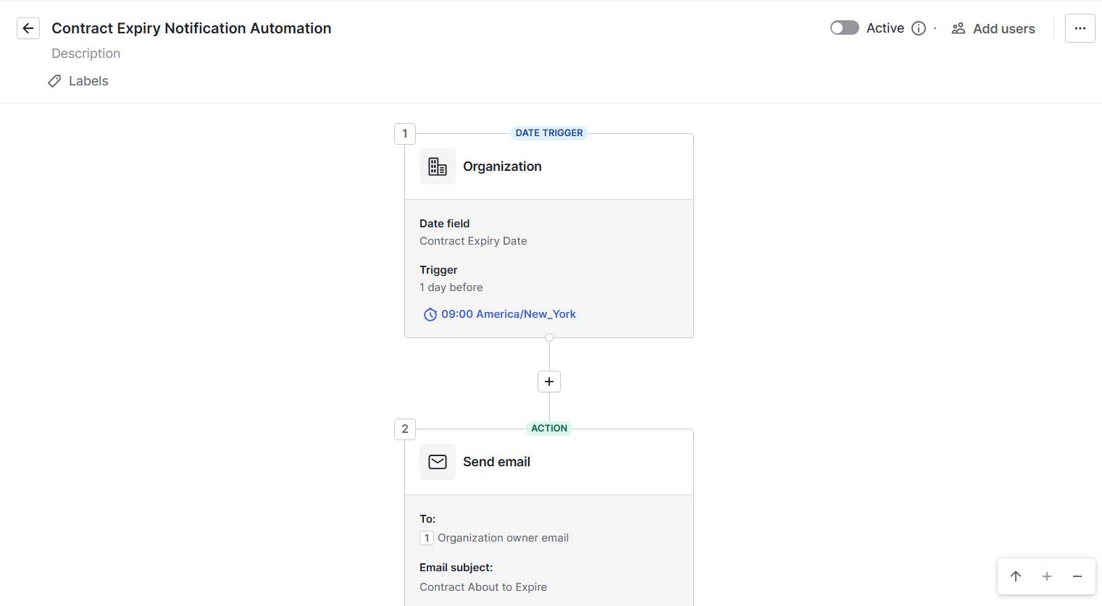The width and height of the screenshot is (1102, 606).
Task: Click Add users button
Action: 993,28
